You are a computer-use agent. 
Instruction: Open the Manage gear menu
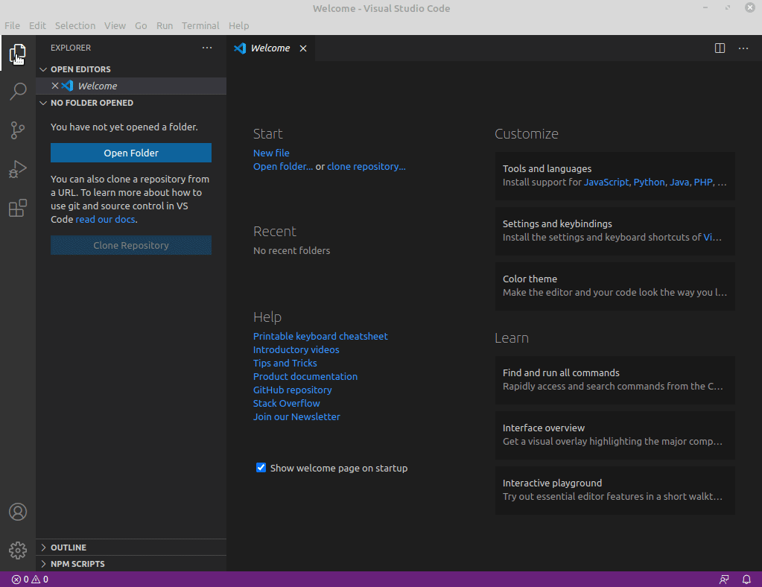18,550
